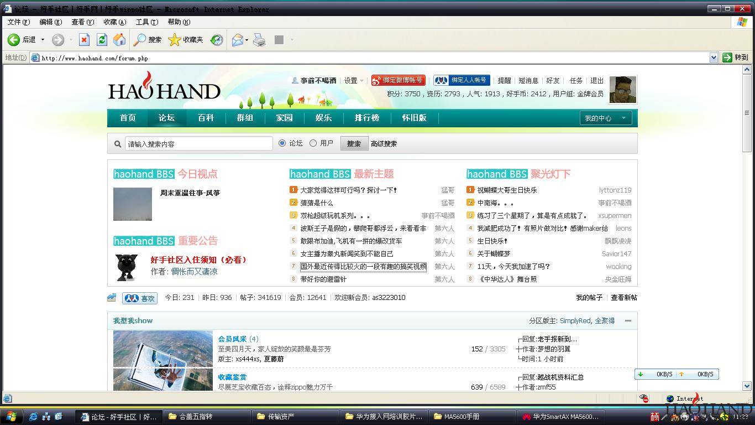The width and height of the screenshot is (755, 425).
Task: Switch to the 首页 nav tab
Action: [128, 118]
